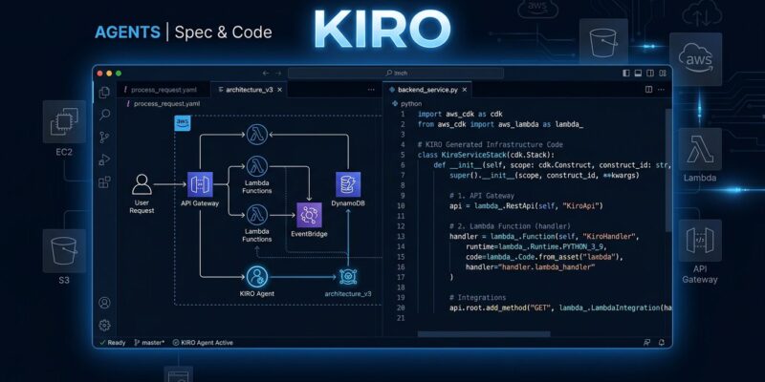Image resolution: width=765 pixels, height=382 pixels.
Task: Select the EventBridge node
Action: point(309,215)
